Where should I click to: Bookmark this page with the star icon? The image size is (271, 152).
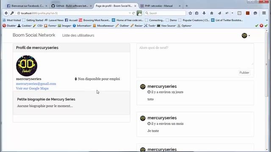pyautogui.click(x=190, y=13)
